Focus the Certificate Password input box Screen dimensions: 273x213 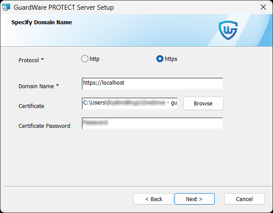[152, 123]
